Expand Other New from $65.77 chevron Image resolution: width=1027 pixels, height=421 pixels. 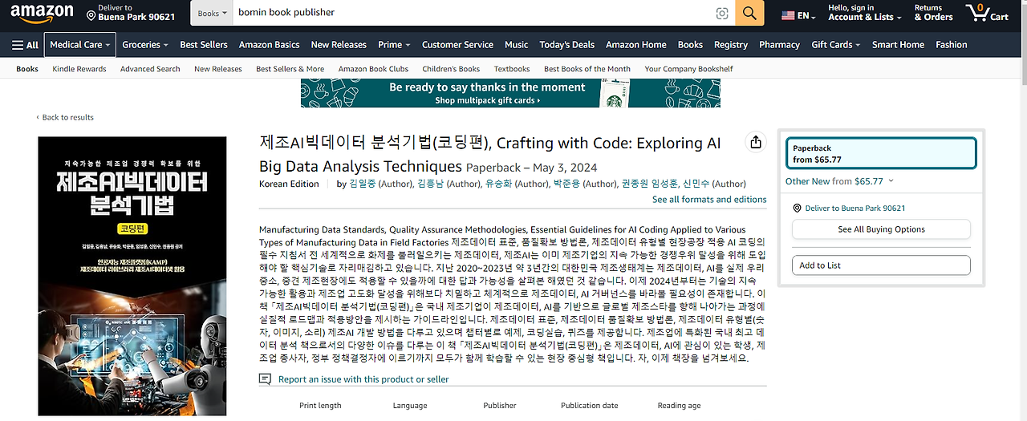pos(891,181)
